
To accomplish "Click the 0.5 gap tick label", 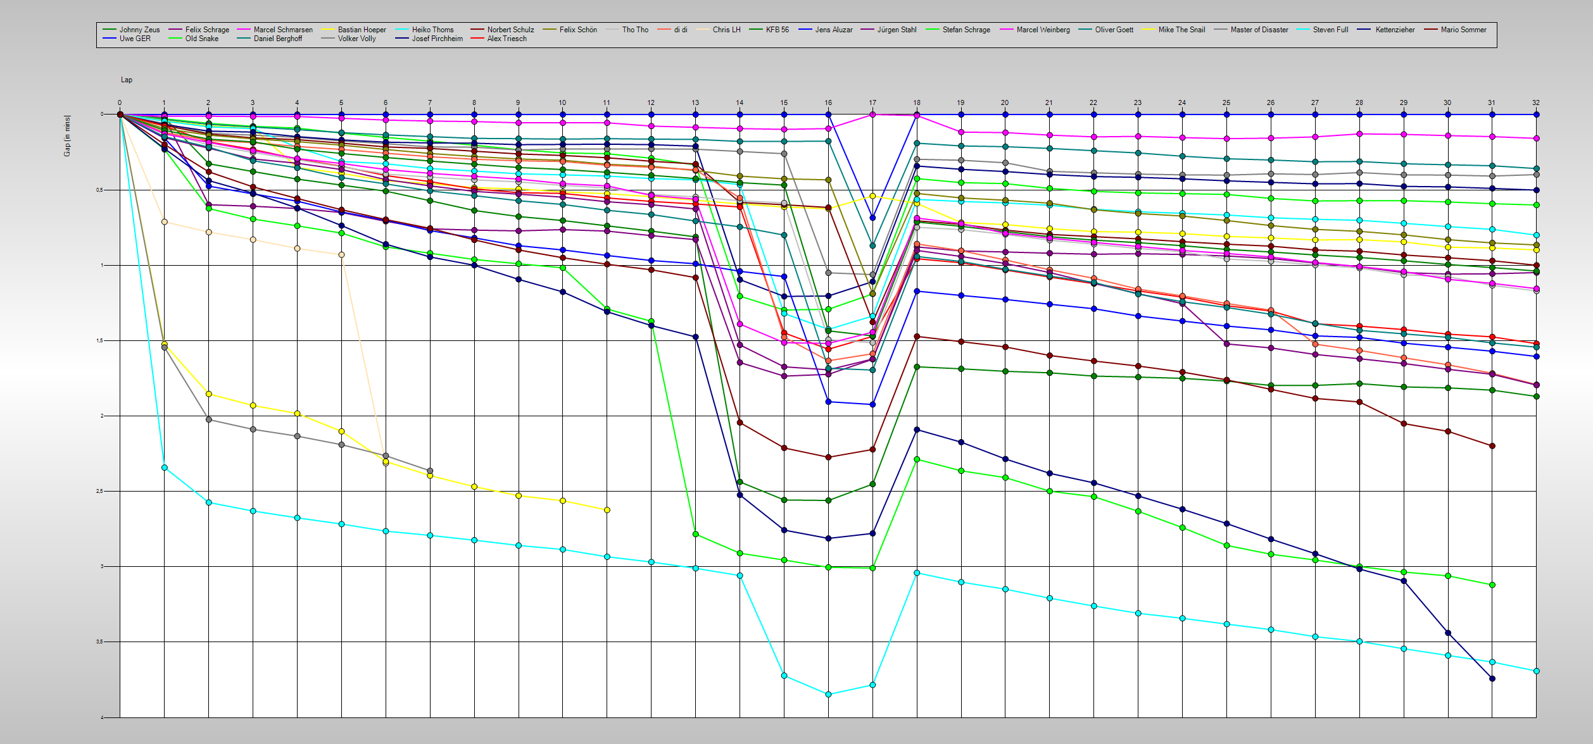I will click(100, 190).
